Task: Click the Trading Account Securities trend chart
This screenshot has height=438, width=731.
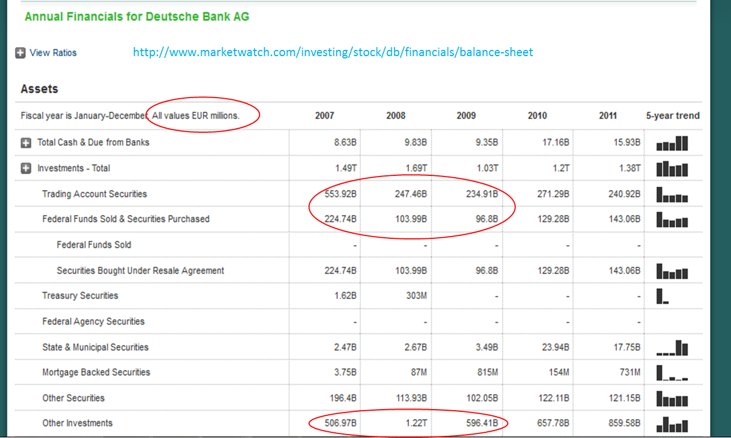Action: (x=672, y=195)
